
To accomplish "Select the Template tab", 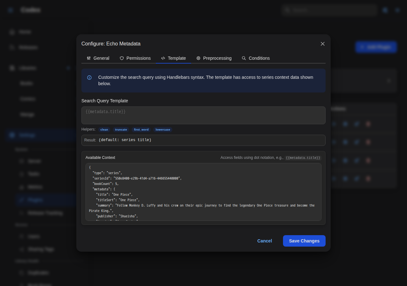I will (x=173, y=58).
